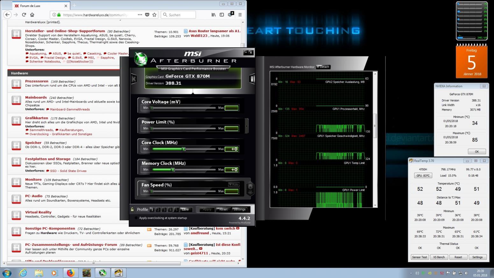Close the Forum de Luxx tab
Screen dimensions: 494x278
pyautogui.click(x=66, y=6)
